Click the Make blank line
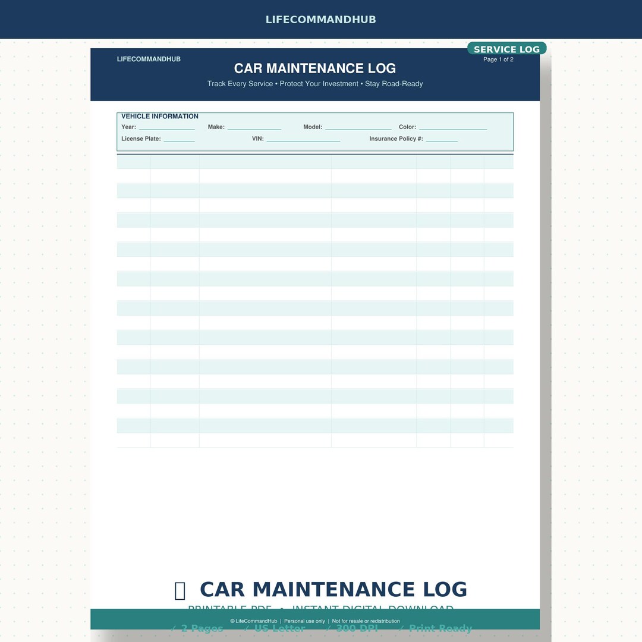Viewport: 642px width, 642px height. pos(254,129)
